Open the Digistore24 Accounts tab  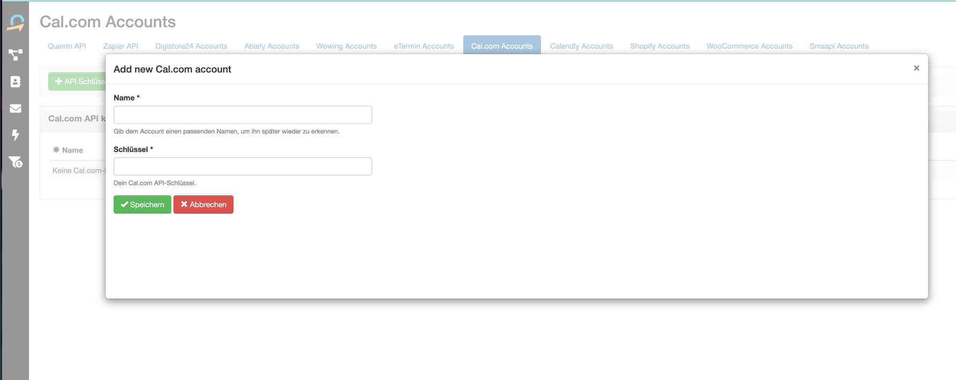click(x=191, y=46)
